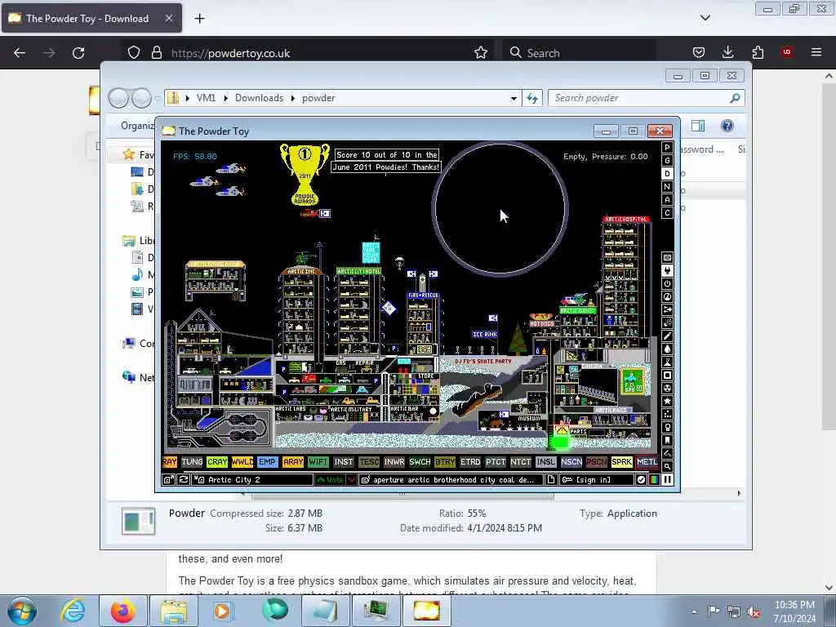Viewport: 836px width, 627px height.
Task: Show hidden system tray icons arrow
Action: click(694, 611)
